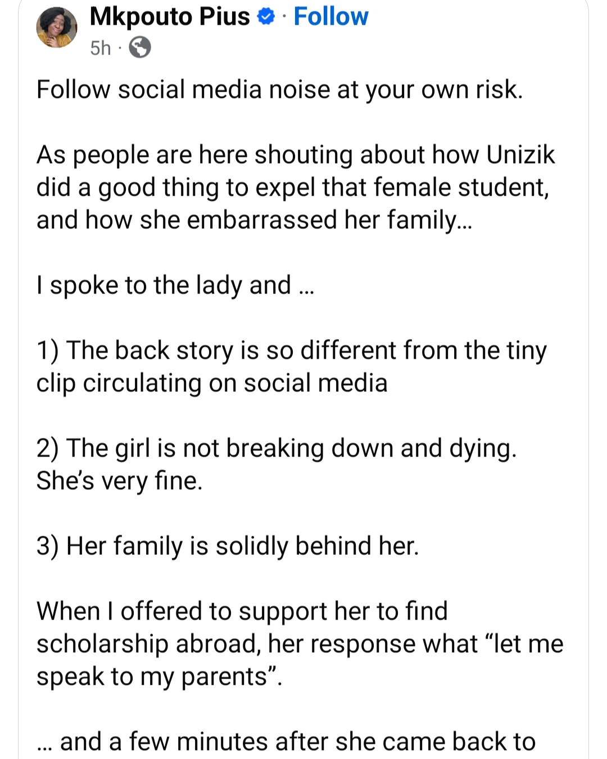Click point 2 line "The girl is not breaking down"
Screen dimensions: 607x759
pyautogui.click(x=276, y=449)
